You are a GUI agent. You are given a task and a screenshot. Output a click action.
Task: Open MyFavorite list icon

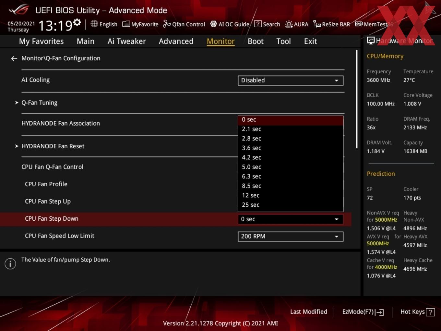pyautogui.click(x=126, y=24)
